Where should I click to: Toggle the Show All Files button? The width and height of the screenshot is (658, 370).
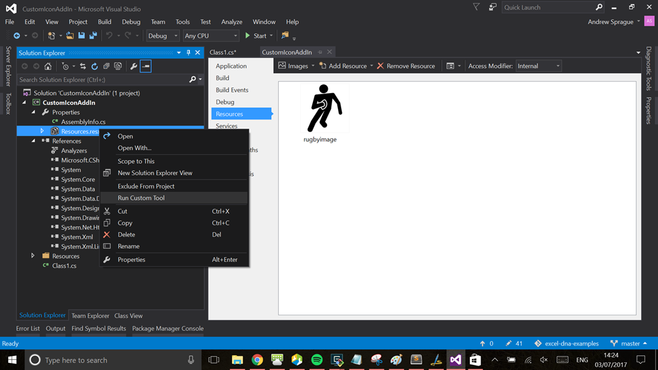(x=118, y=66)
